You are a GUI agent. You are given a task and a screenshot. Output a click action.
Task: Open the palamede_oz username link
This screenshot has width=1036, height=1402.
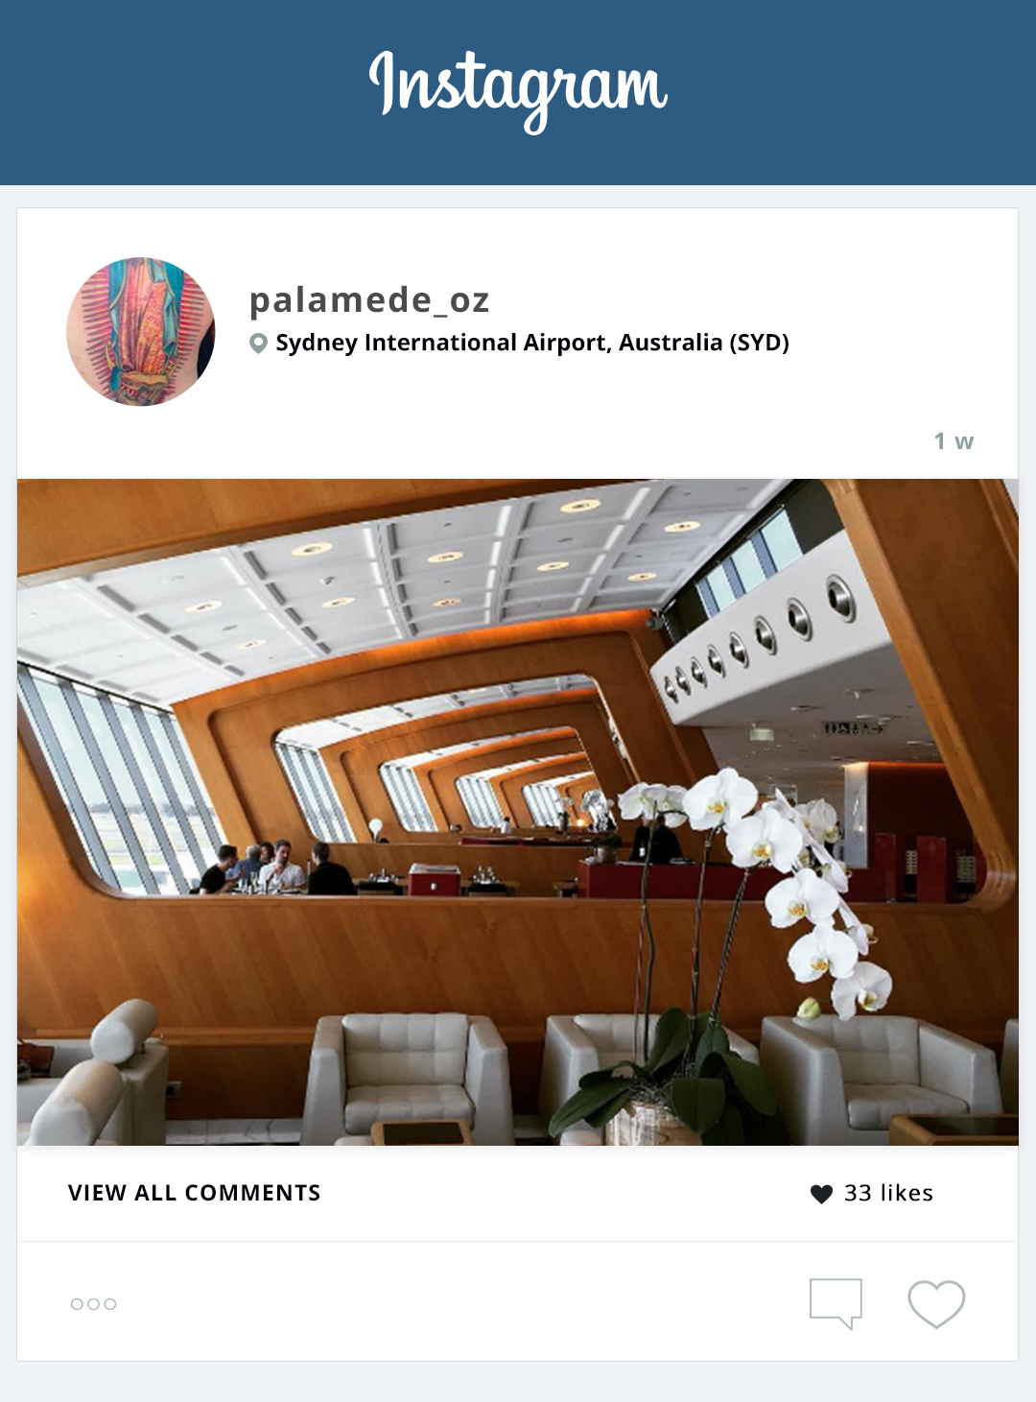click(369, 299)
